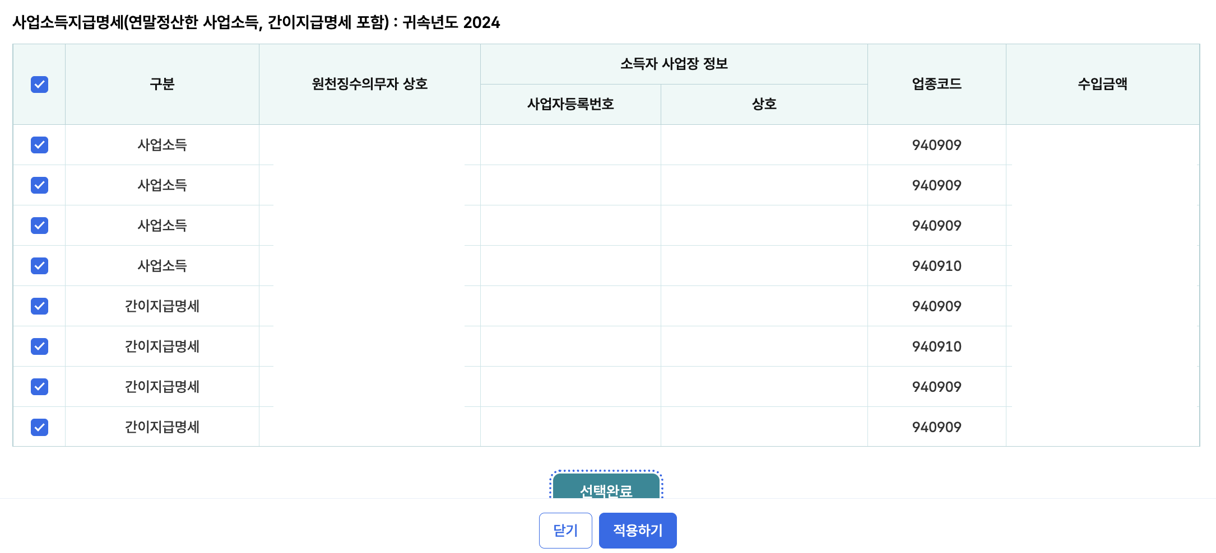Uncheck the 사업소득 row with code 940910
This screenshot has height=553, width=1216.
click(x=38, y=266)
